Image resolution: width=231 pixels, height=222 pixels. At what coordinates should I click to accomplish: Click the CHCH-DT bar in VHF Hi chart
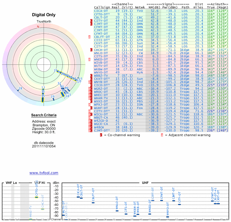point(42,209)
